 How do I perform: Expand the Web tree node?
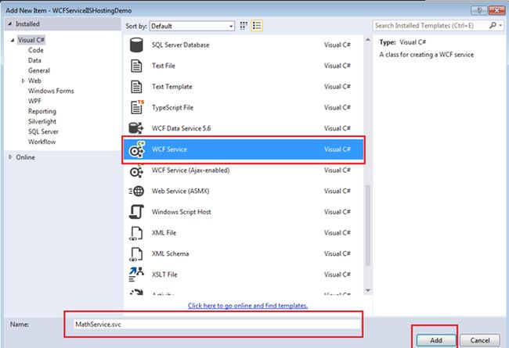[23, 81]
